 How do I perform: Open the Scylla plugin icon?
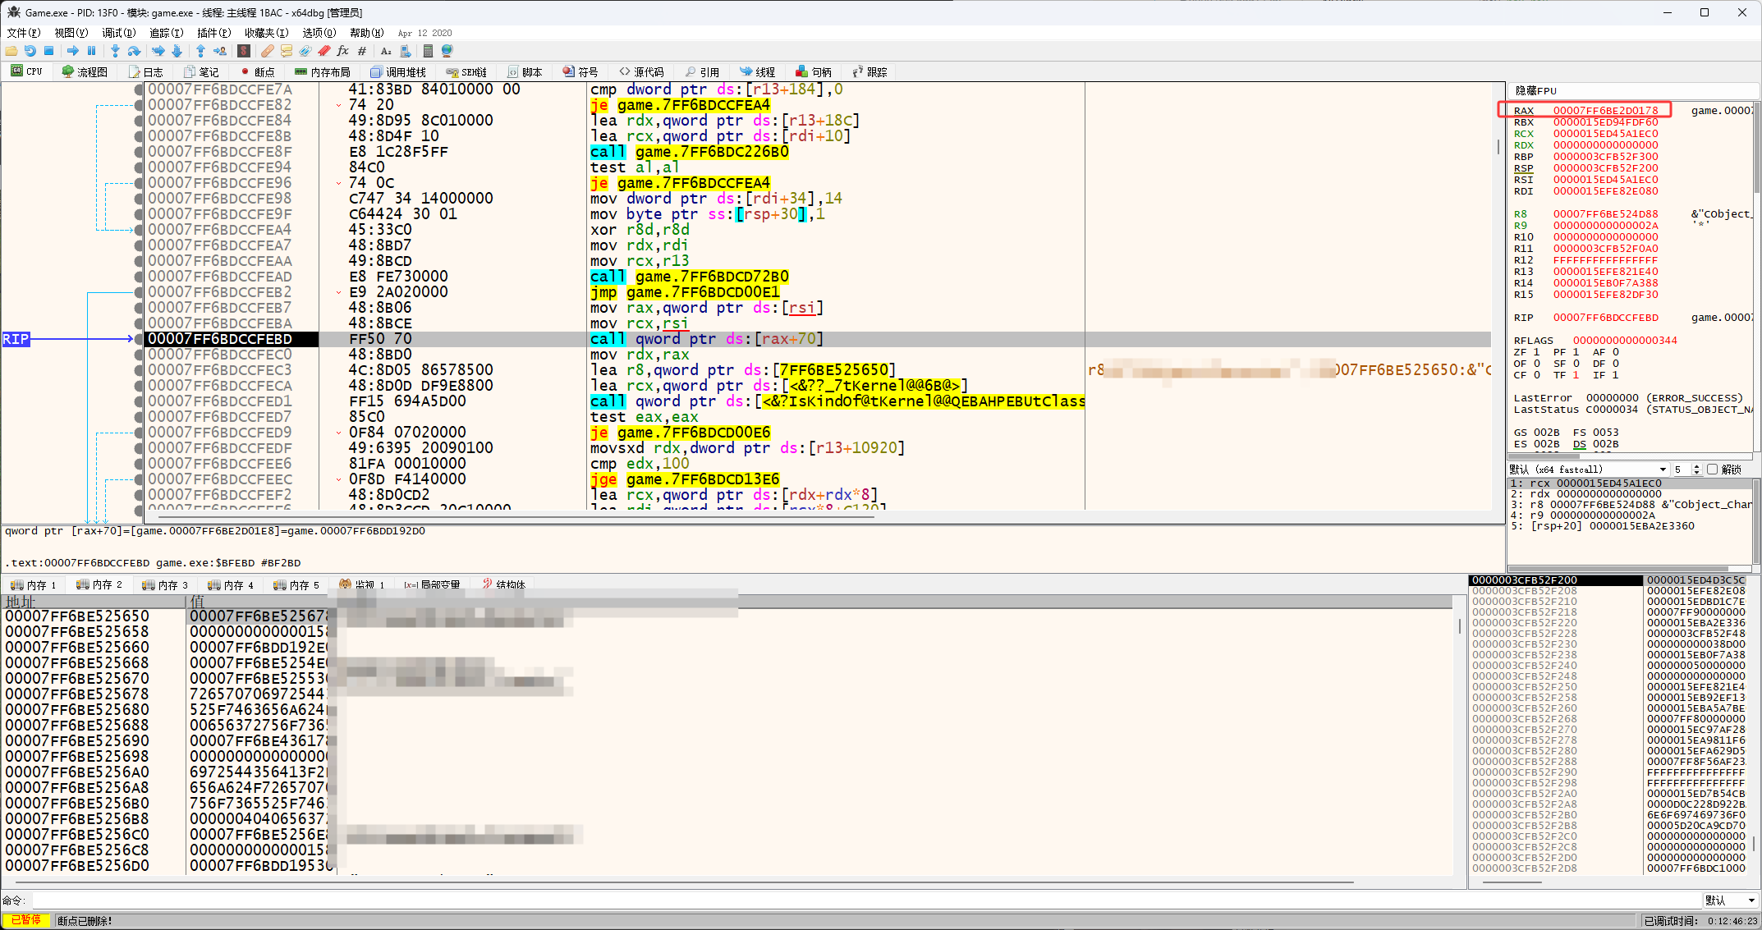(x=244, y=51)
